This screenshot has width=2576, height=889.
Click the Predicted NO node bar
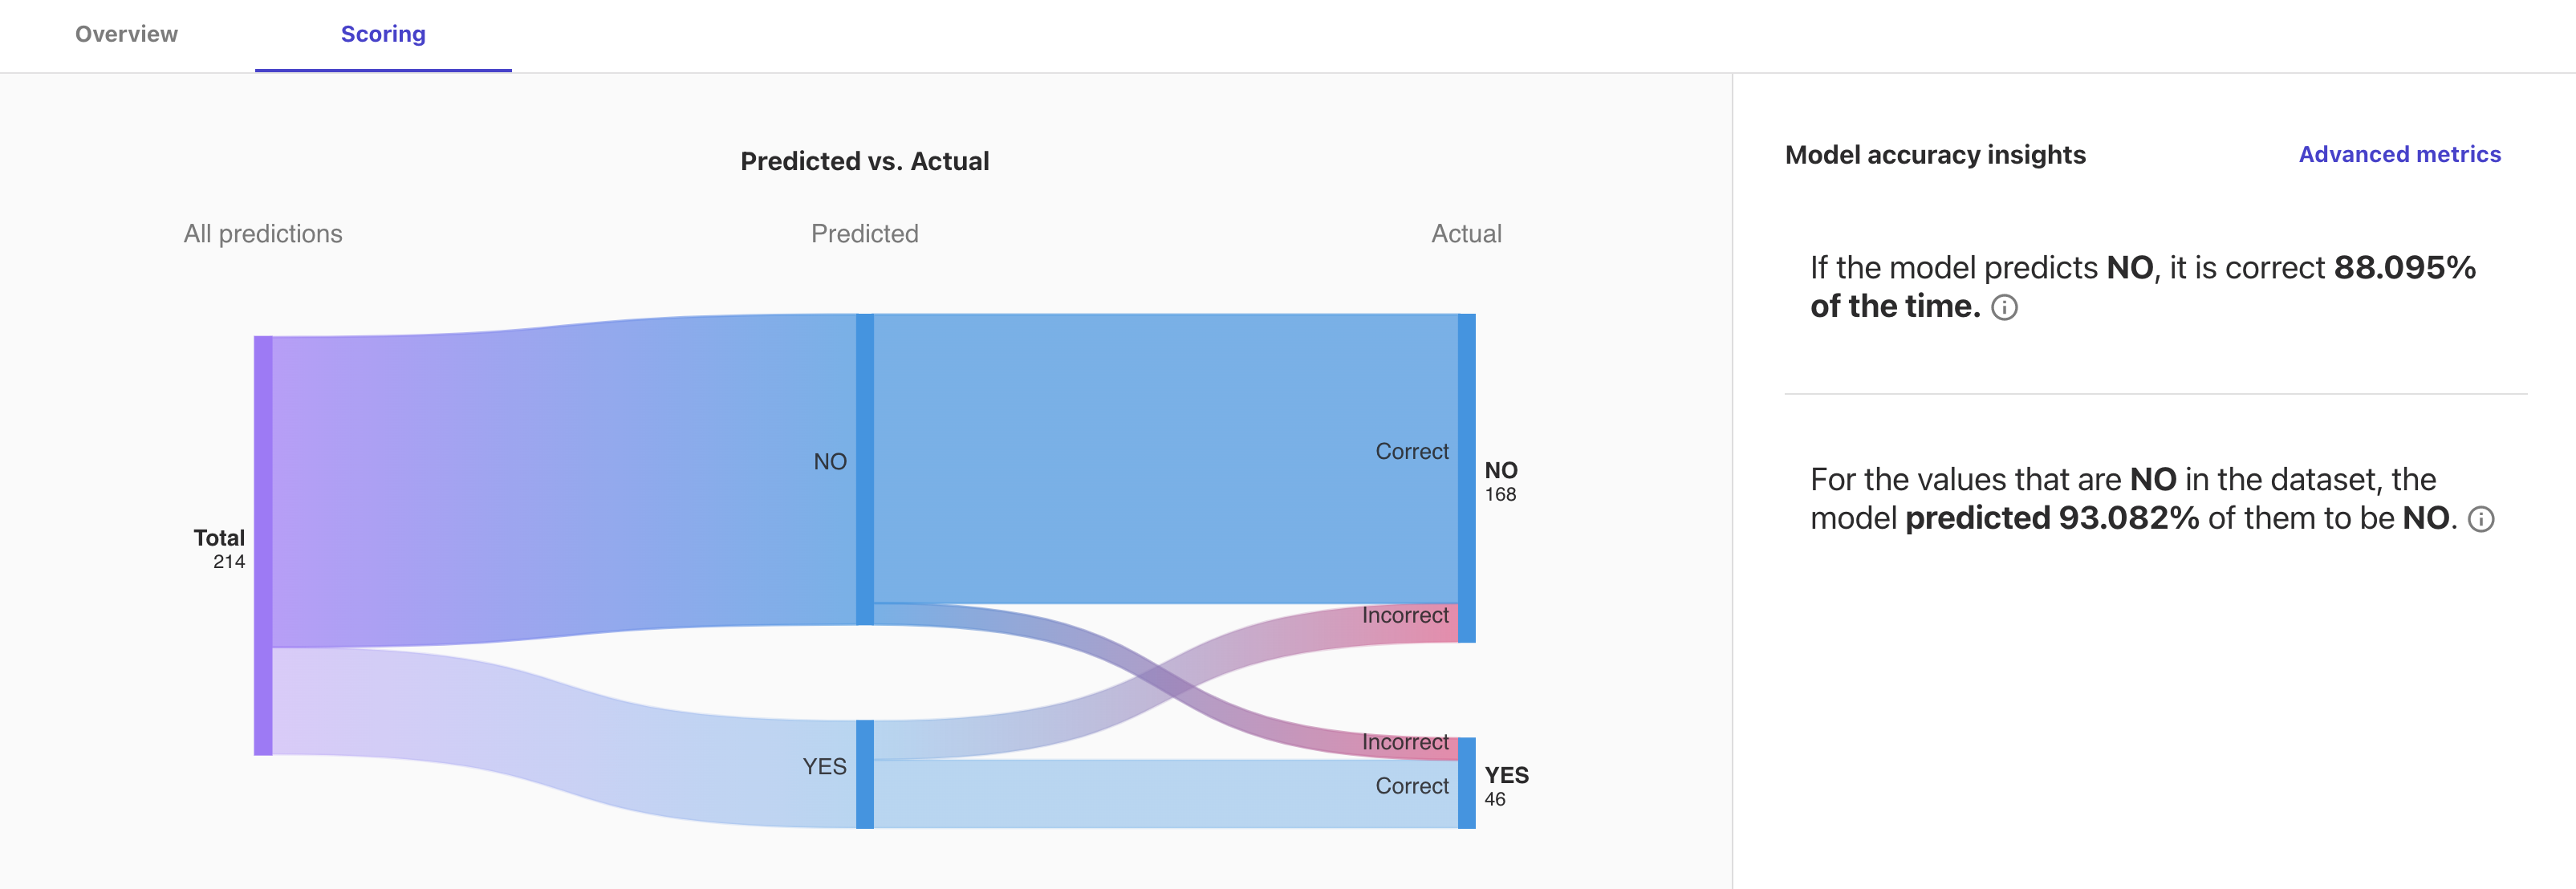[x=865, y=469]
